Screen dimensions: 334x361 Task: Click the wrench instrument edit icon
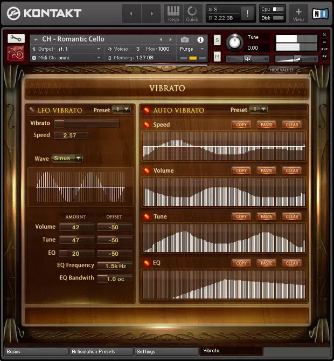pyautogui.click(x=16, y=39)
